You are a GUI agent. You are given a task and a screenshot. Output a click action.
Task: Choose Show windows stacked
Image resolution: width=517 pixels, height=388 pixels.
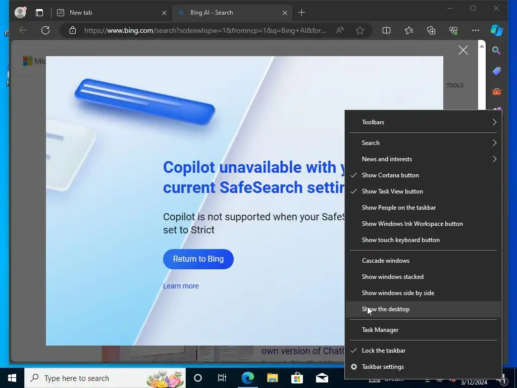tap(423, 277)
